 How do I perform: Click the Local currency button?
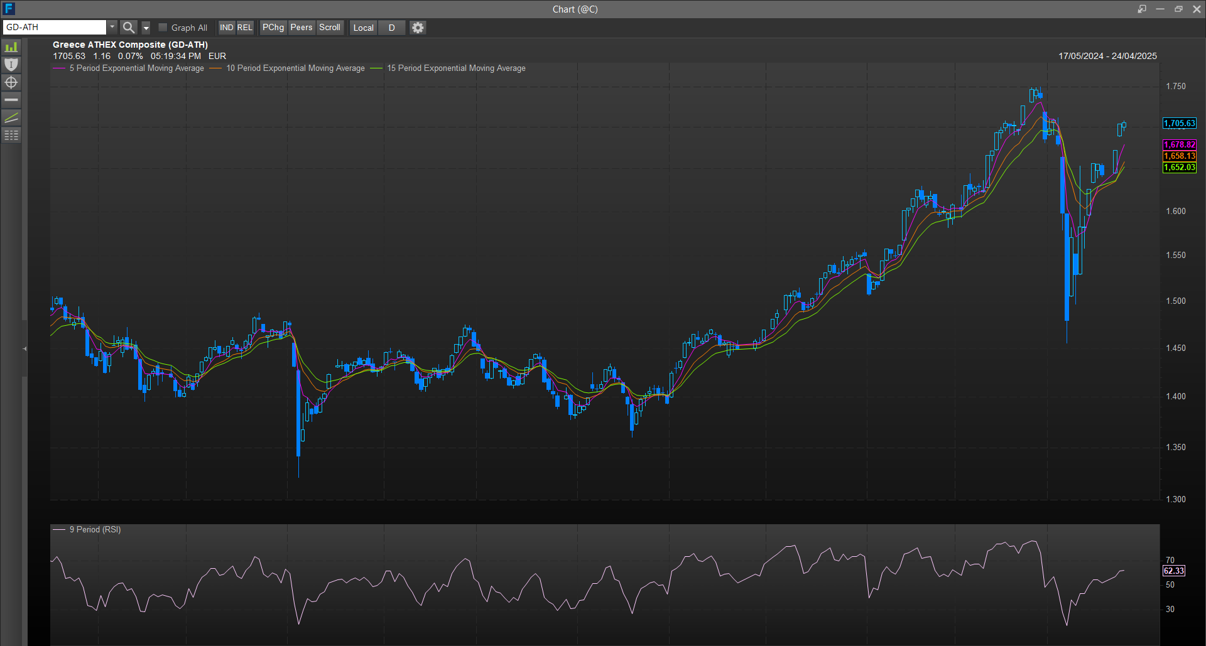coord(363,28)
